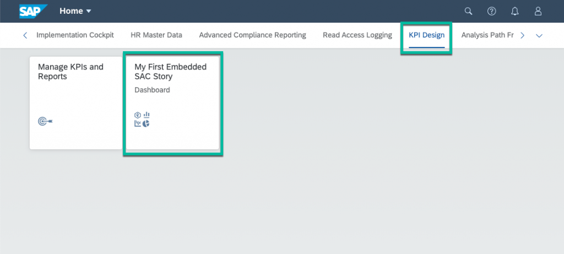Screen dimensions: 564x254
Task: Expand the tab overflow down chevron
Action: pos(539,36)
